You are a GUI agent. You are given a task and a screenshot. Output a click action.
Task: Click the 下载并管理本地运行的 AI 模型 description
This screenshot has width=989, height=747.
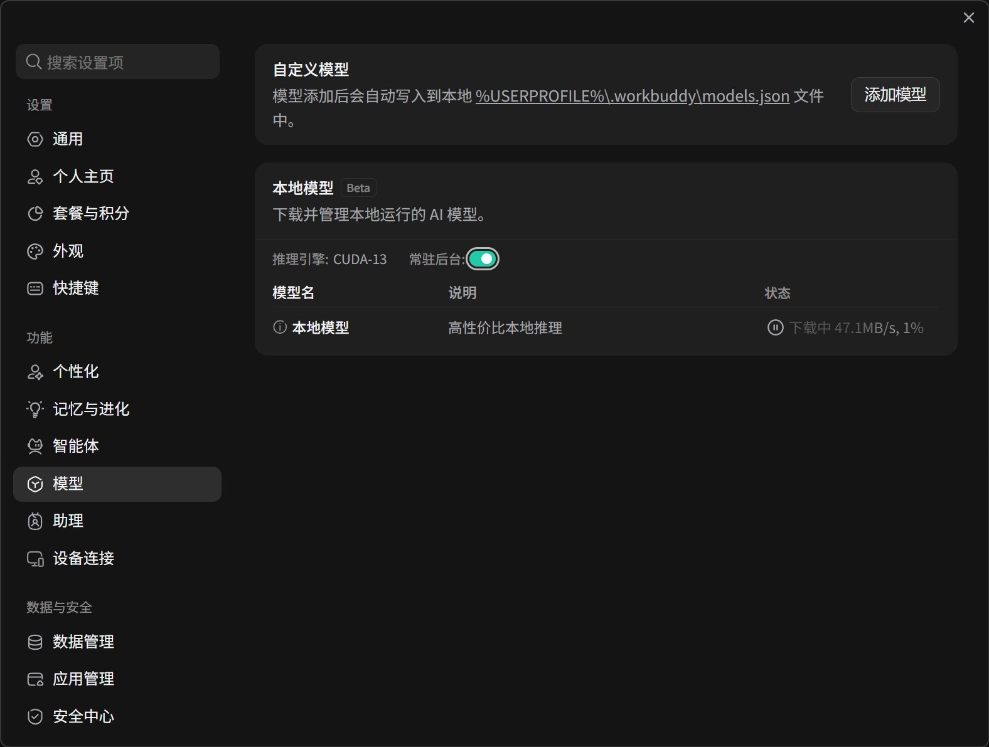[x=380, y=215]
